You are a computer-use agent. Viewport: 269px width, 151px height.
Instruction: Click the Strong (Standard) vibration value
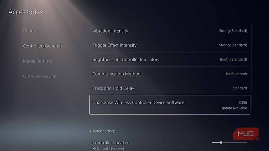point(233,31)
